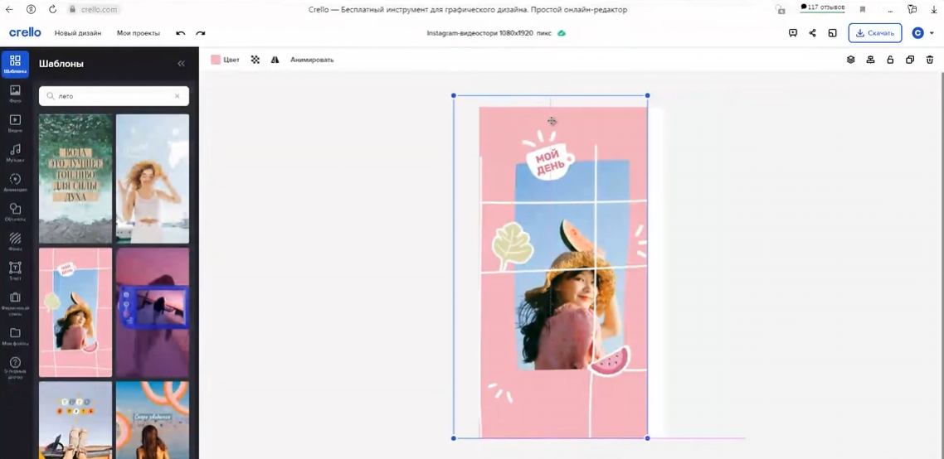This screenshot has height=459, width=944.
Task: Open the transparency checkerboard tool
Action: pos(255,60)
